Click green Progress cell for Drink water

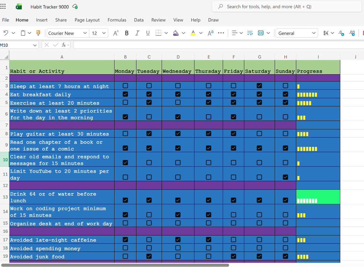(x=318, y=197)
